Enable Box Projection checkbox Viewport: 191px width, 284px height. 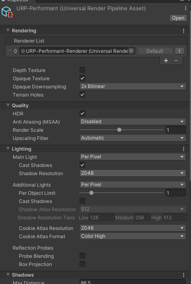coord(82,264)
